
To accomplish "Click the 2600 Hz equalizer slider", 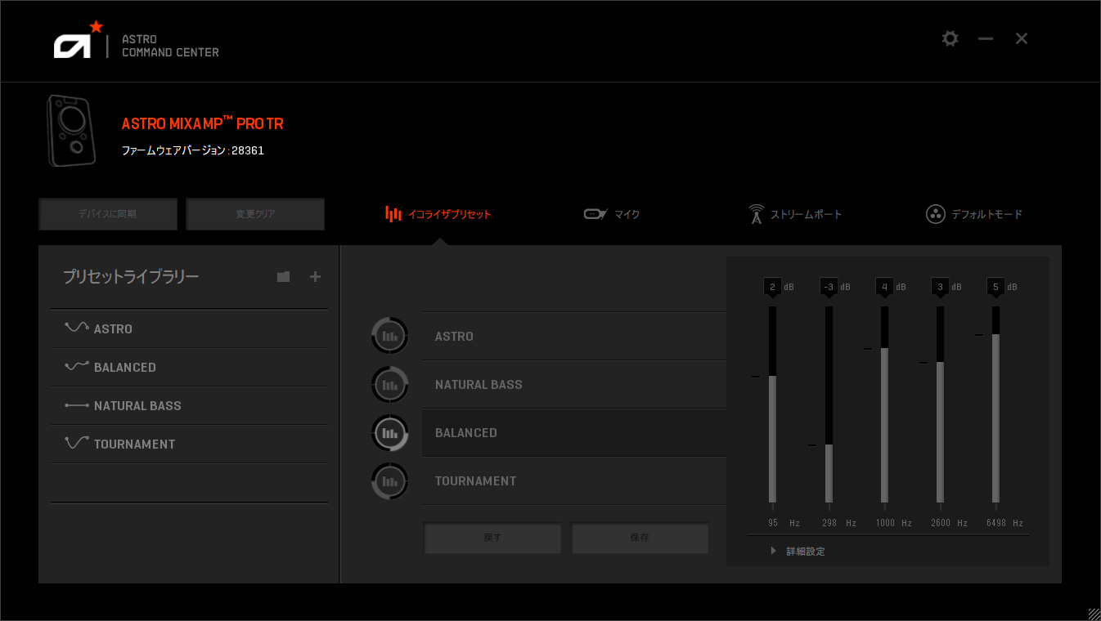I will coord(940,404).
